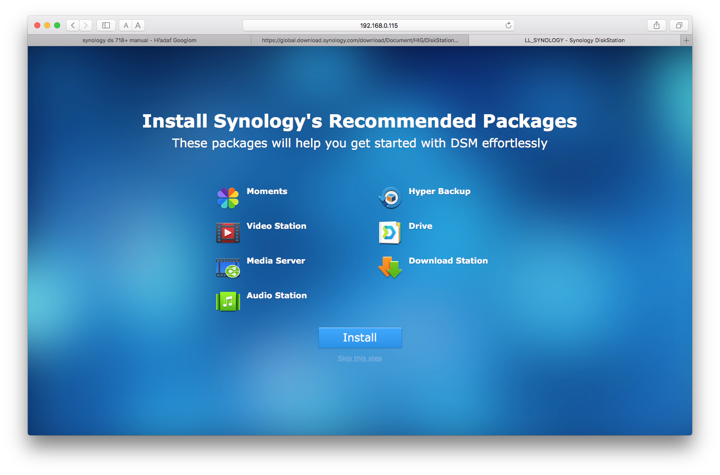
Task: Click the Skip this step link
Action: (360, 358)
